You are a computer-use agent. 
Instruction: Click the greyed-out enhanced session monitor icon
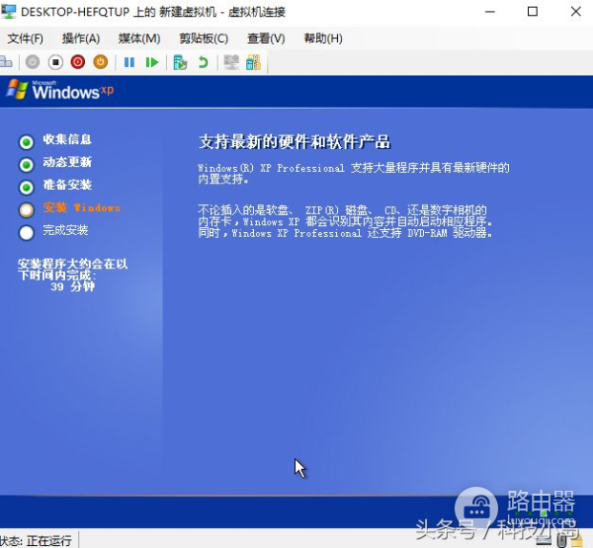pos(231,62)
